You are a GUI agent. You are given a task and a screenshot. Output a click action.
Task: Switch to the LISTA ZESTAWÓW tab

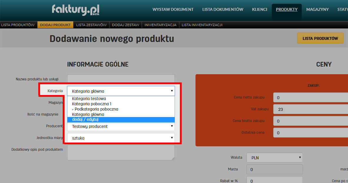point(91,25)
